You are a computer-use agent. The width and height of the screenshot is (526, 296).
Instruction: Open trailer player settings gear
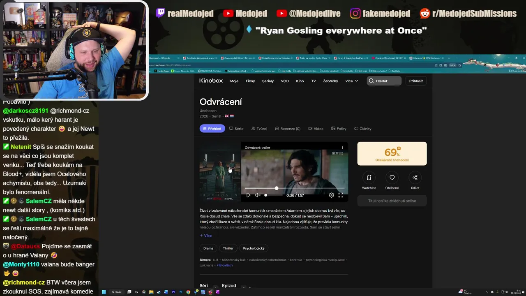click(332, 195)
